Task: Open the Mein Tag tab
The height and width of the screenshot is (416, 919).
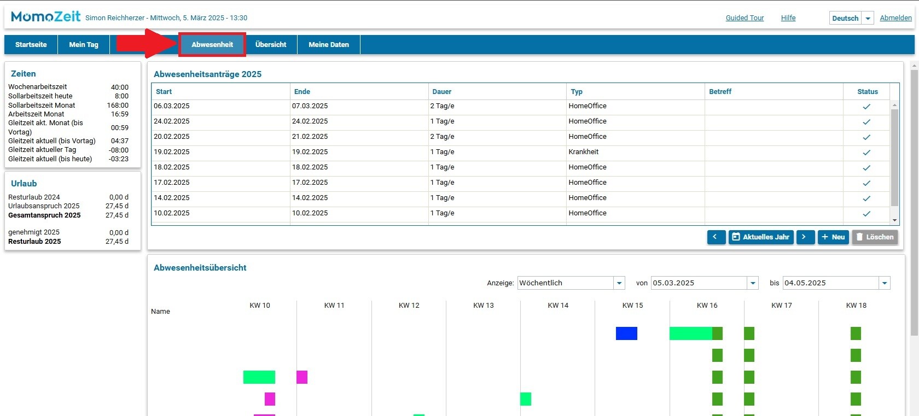Action: coord(84,45)
